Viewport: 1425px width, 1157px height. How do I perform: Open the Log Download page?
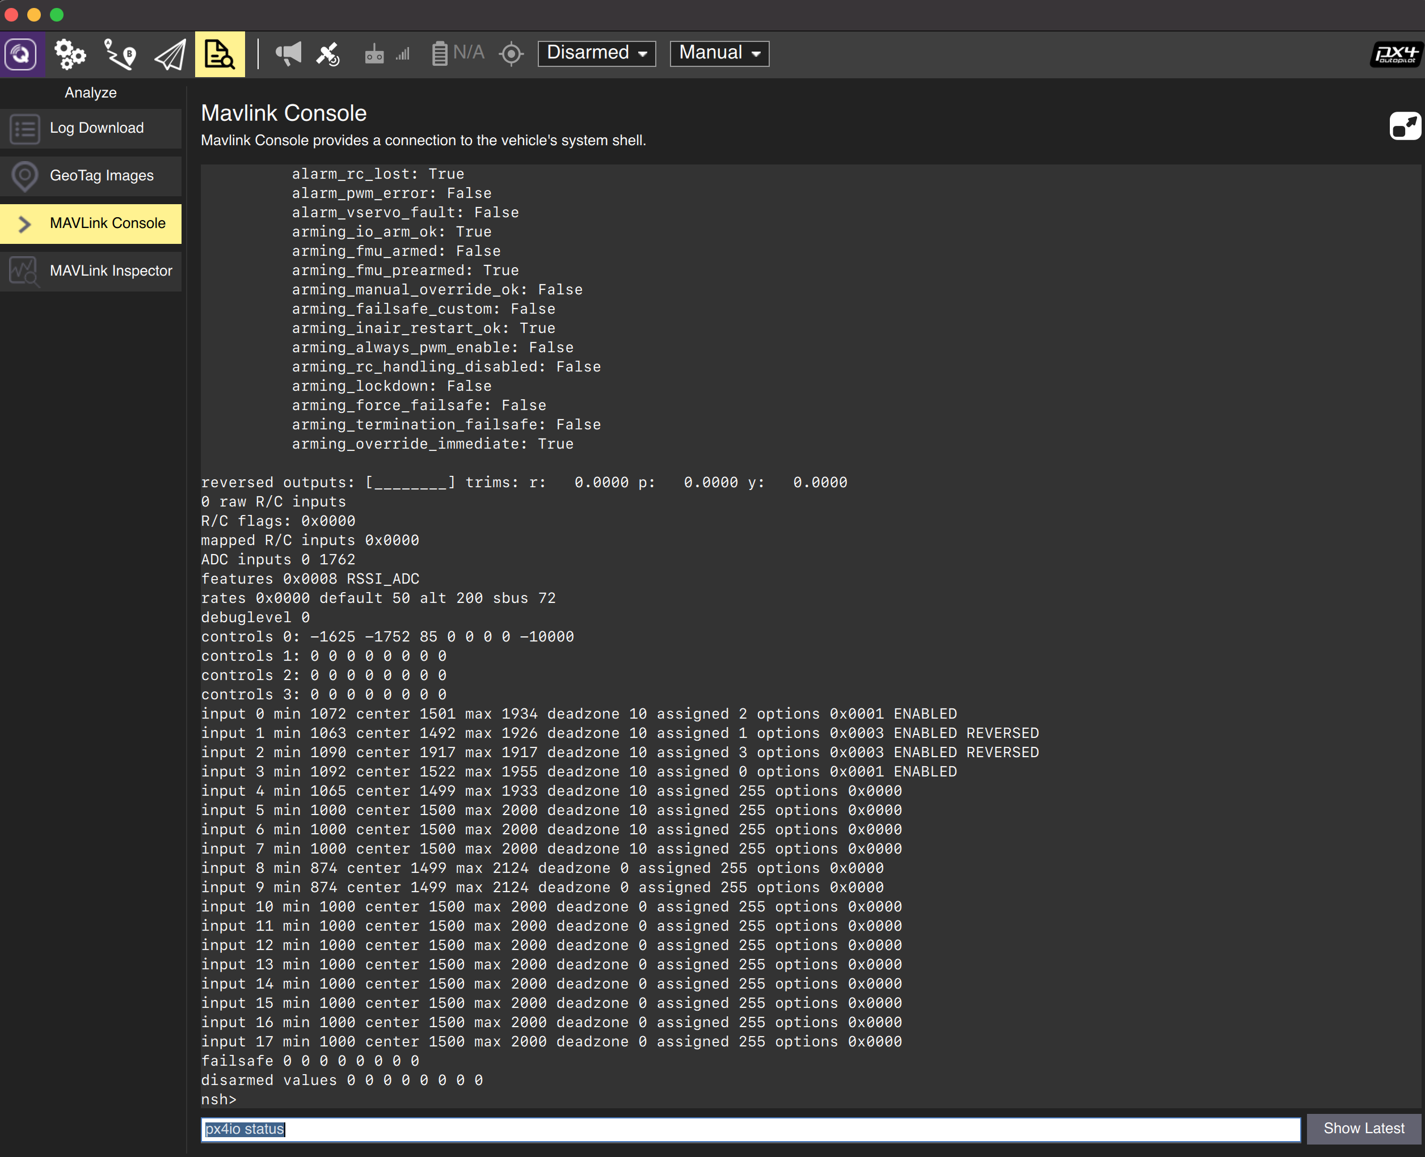pos(91,128)
